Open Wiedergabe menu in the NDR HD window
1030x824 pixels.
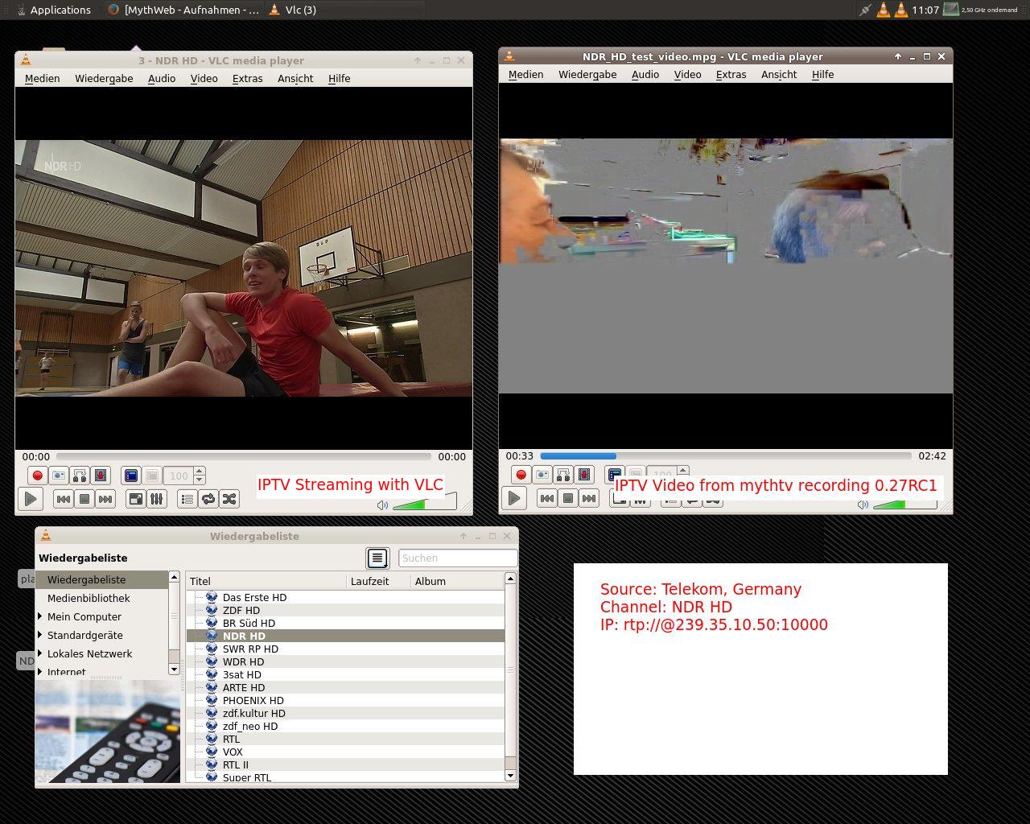coord(104,78)
